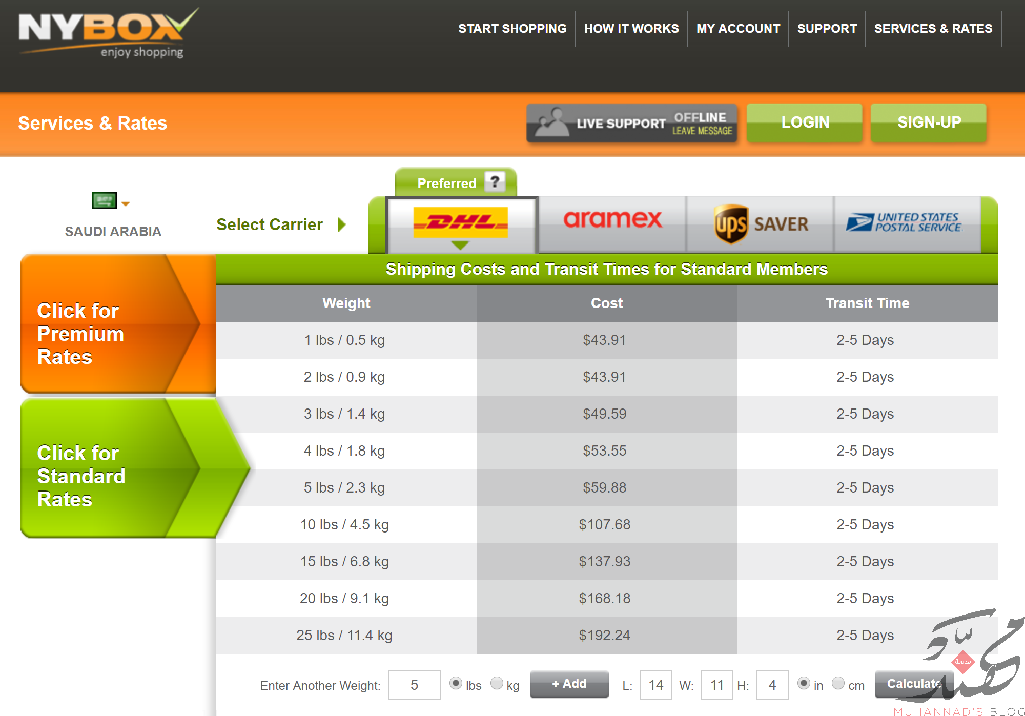Click the NYBOX logo

pyautogui.click(x=108, y=33)
